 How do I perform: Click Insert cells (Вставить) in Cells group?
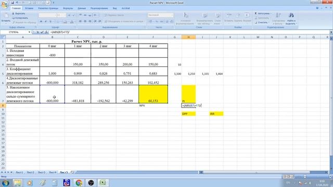pyautogui.click(x=229, y=17)
